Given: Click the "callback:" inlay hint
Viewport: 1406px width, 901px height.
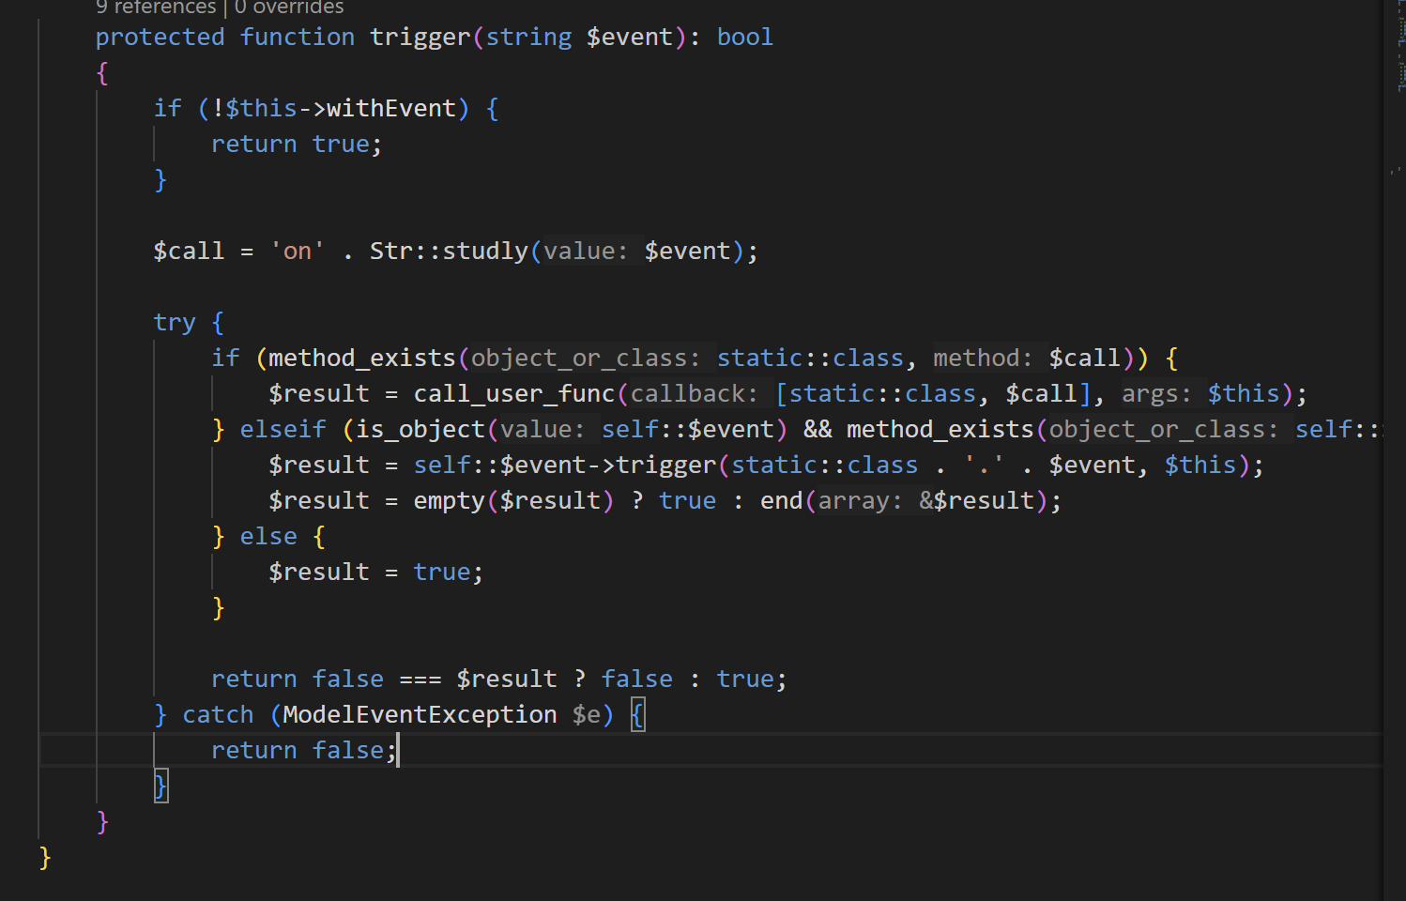Looking at the screenshot, I should (694, 394).
